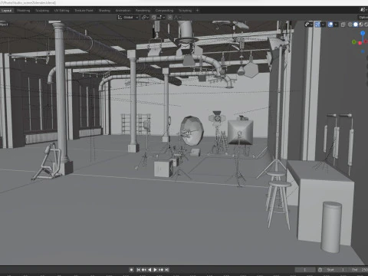Open the object type visibility dropdown
368x276 pixels.
[x=308, y=25]
